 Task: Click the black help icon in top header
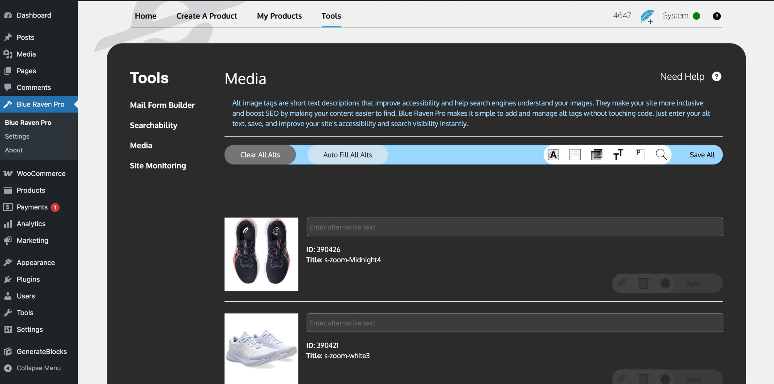pyautogui.click(x=717, y=16)
